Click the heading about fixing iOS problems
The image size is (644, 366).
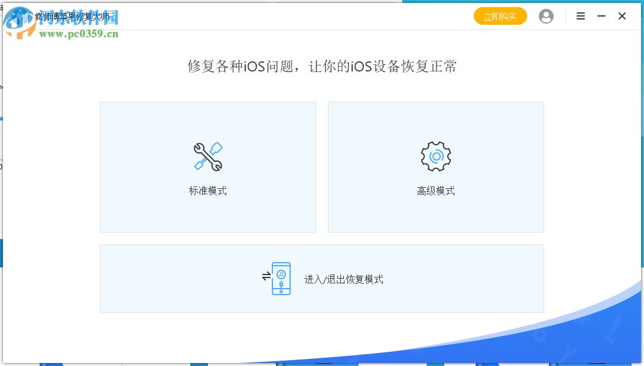point(322,67)
